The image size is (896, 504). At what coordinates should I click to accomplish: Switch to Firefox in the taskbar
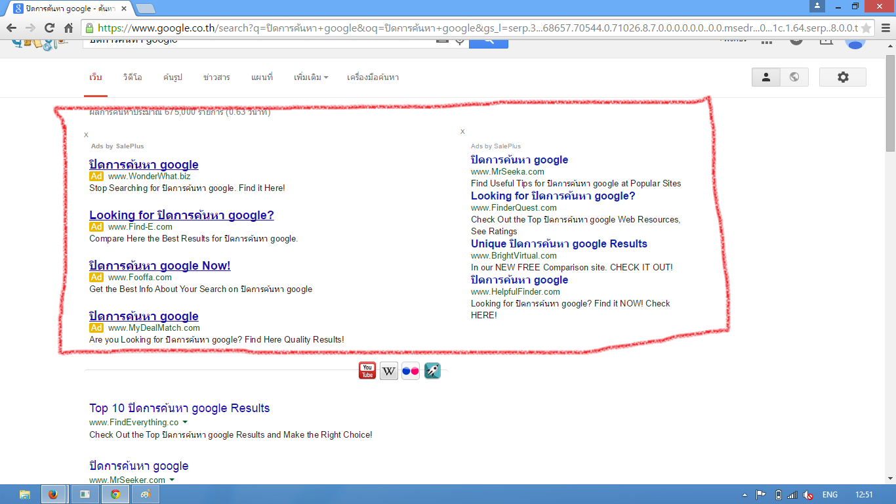point(54,494)
